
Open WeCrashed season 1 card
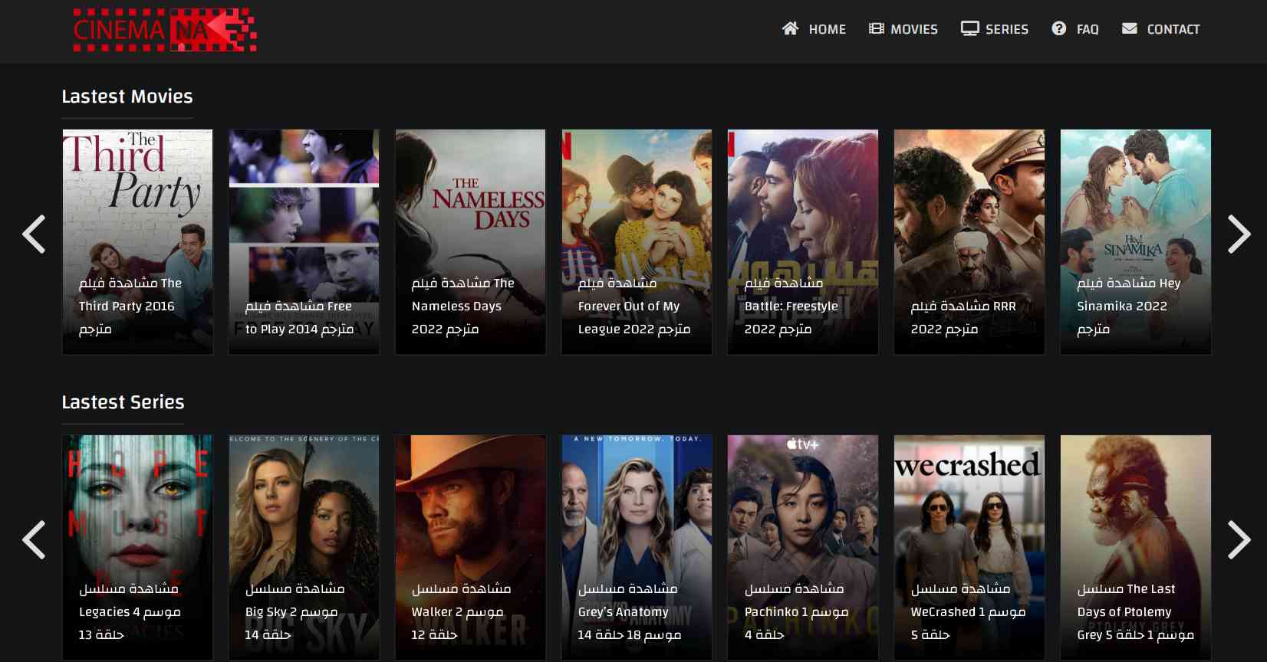pyautogui.click(x=969, y=547)
